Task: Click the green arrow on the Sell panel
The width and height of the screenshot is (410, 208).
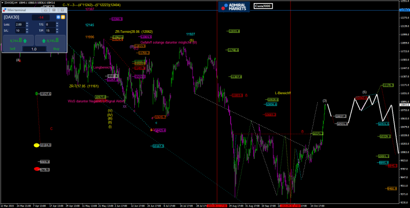Action: click(x=25, y=40)
